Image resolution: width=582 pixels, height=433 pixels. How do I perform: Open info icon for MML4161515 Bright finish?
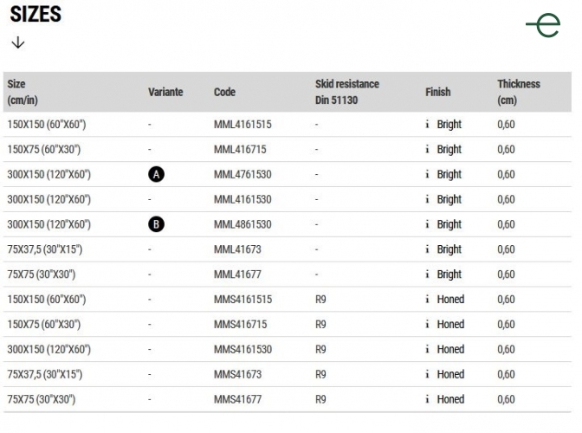pos(427,125)
